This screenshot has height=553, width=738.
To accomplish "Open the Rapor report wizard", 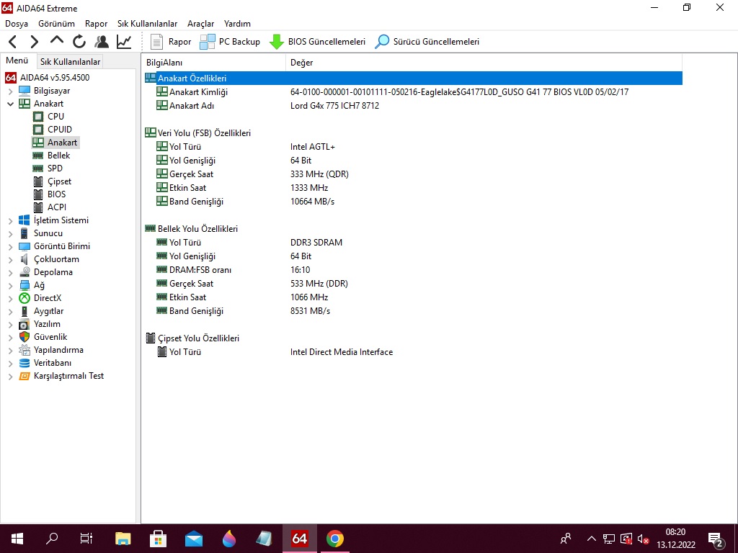I will (170, 42).
